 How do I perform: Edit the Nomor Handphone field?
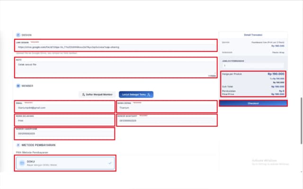(65, 134)
